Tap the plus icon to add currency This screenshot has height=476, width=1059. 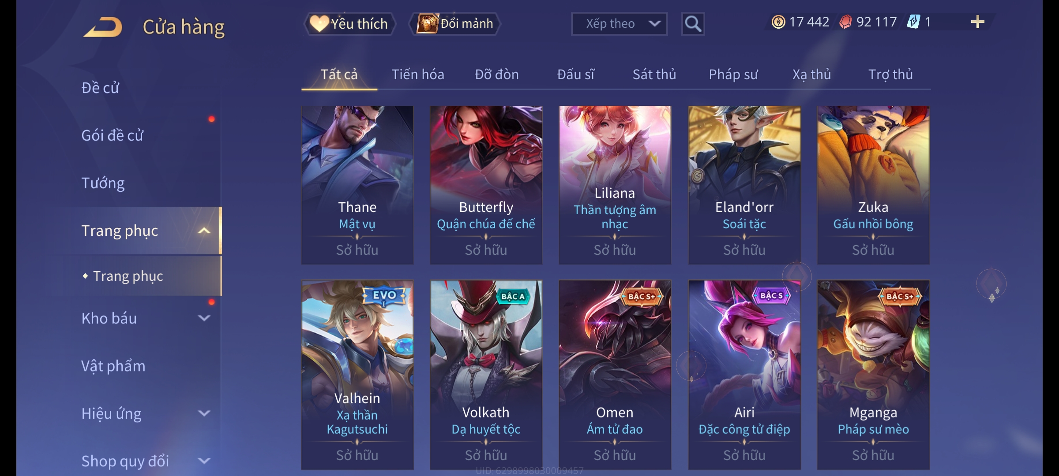click(x=977, y=22)
